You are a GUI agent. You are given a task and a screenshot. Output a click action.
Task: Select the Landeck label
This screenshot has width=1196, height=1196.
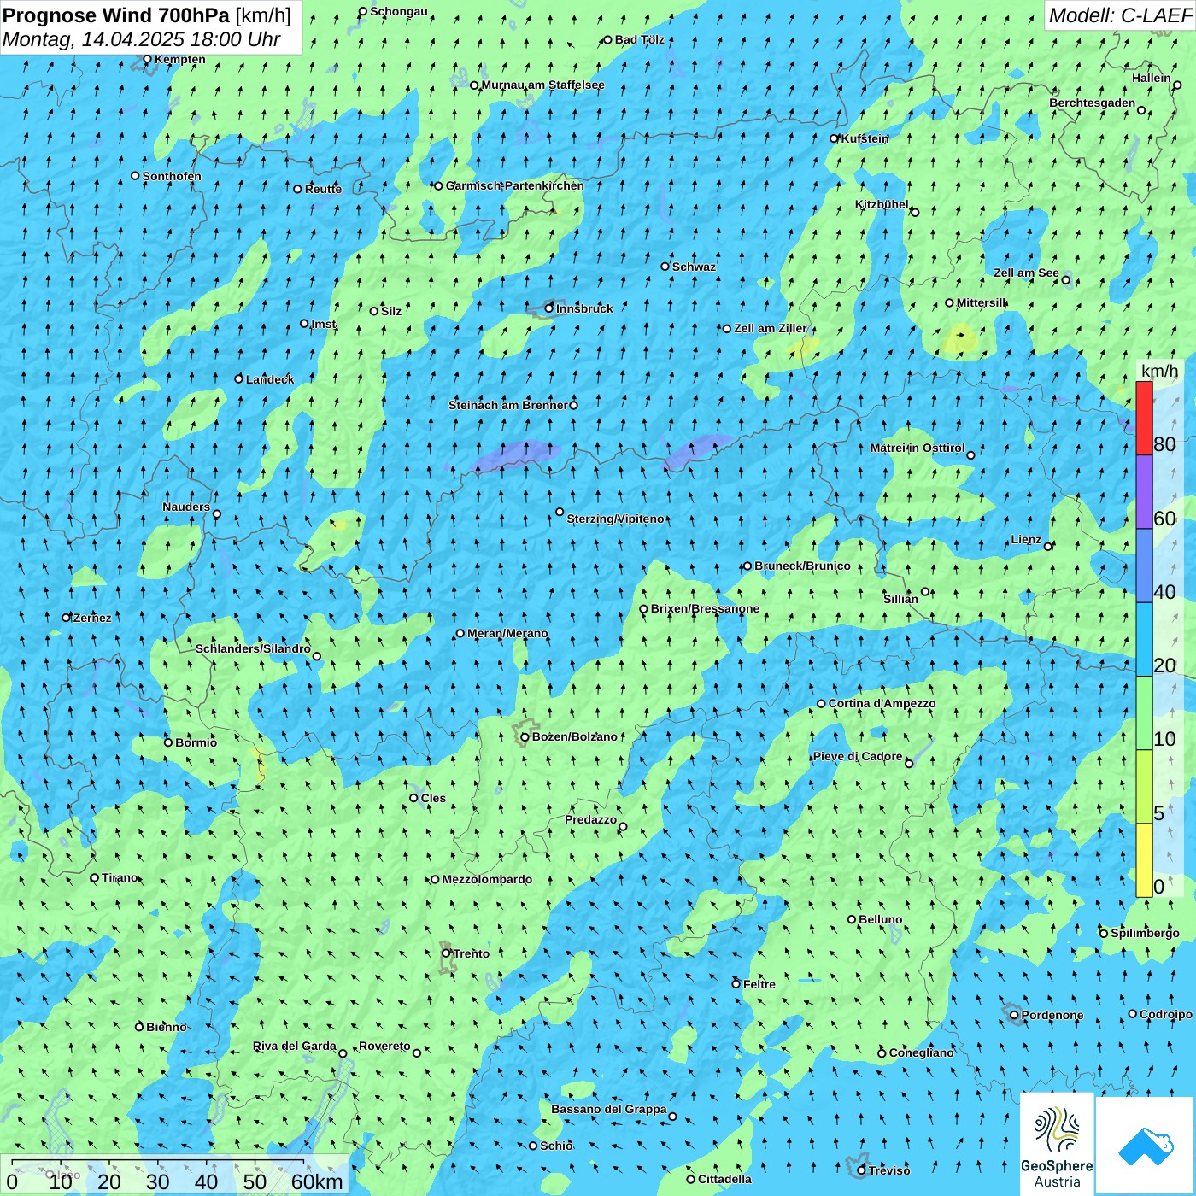point(270,379)
